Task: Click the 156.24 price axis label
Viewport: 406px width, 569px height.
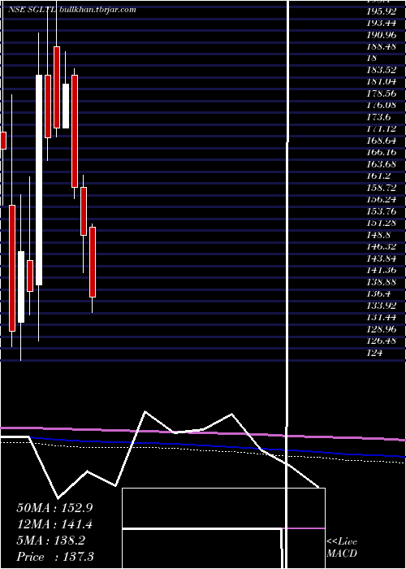Action: (381, 200)
